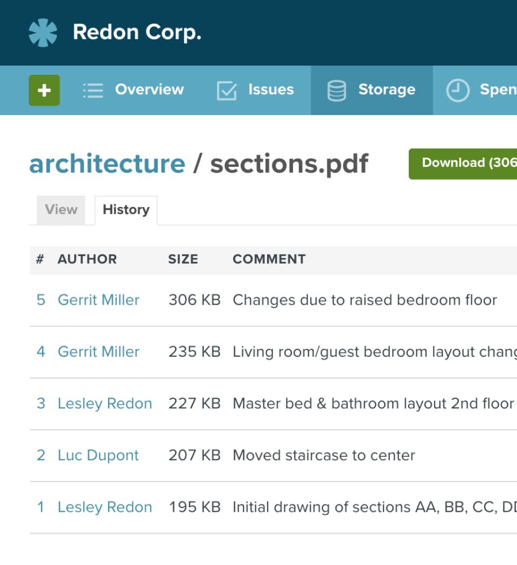Switch to the History tab
The height and width of the screenshot is (565, 517).
[x=126, y=210]
